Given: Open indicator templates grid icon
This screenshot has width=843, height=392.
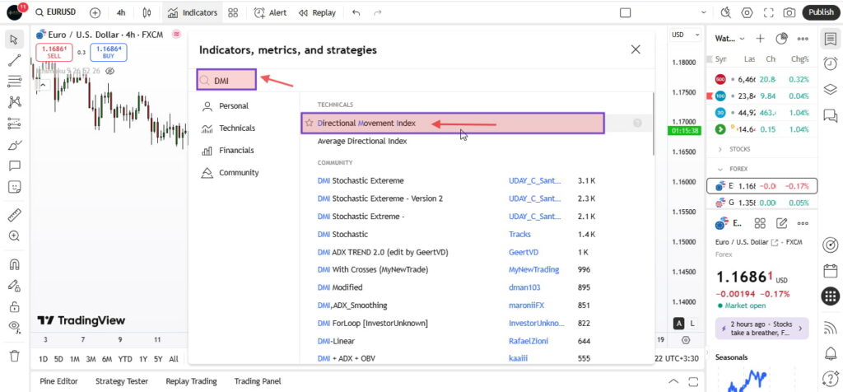Looking at the screenshot, I should point(233,12).
